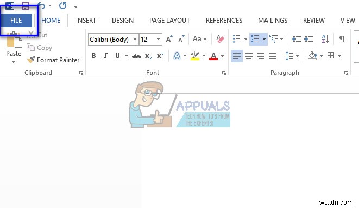Click the Multilevel List icon
The image size is (359, 208).
[x=274, y=39]
